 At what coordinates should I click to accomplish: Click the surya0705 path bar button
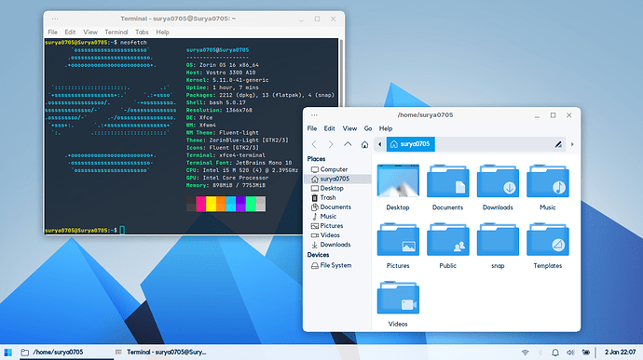410,144
